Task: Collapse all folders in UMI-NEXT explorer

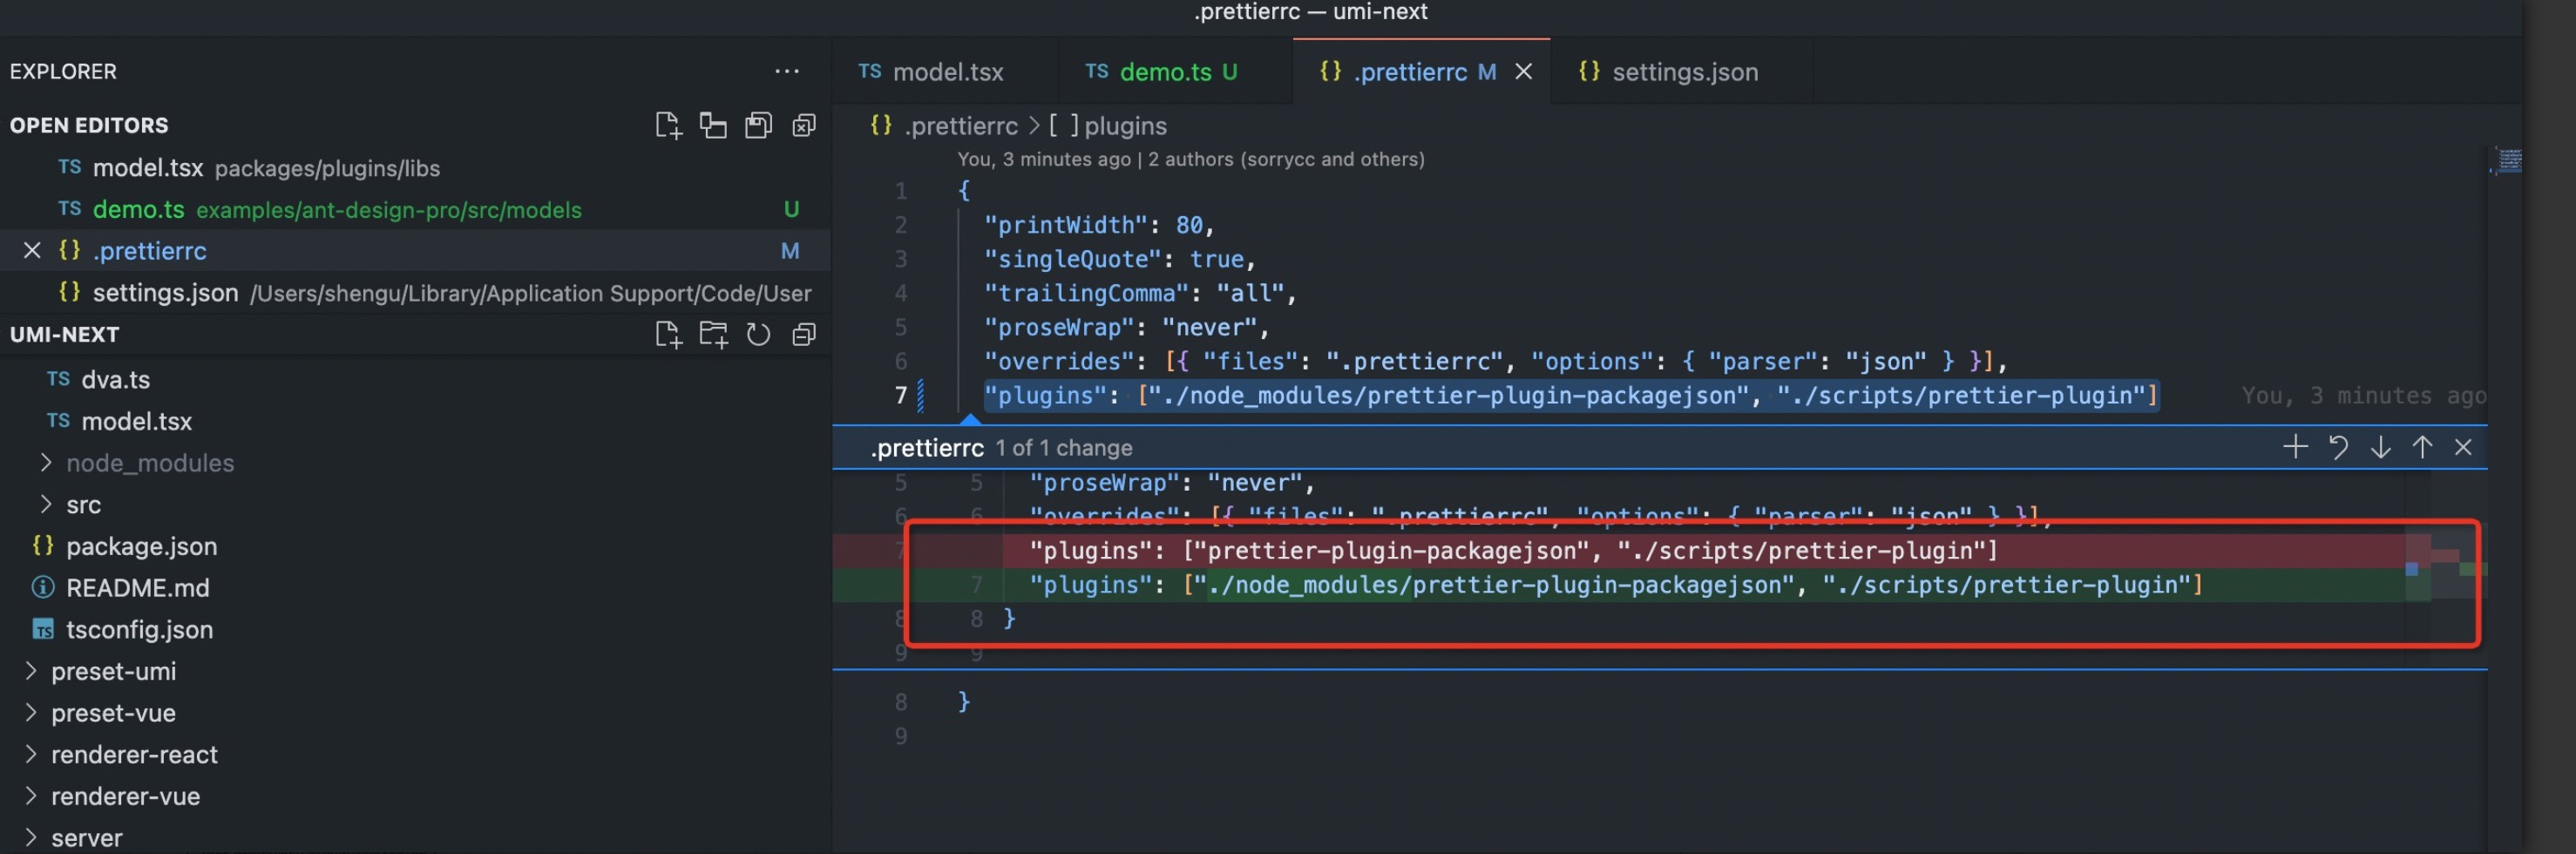Action: click(x=804, y=334)
